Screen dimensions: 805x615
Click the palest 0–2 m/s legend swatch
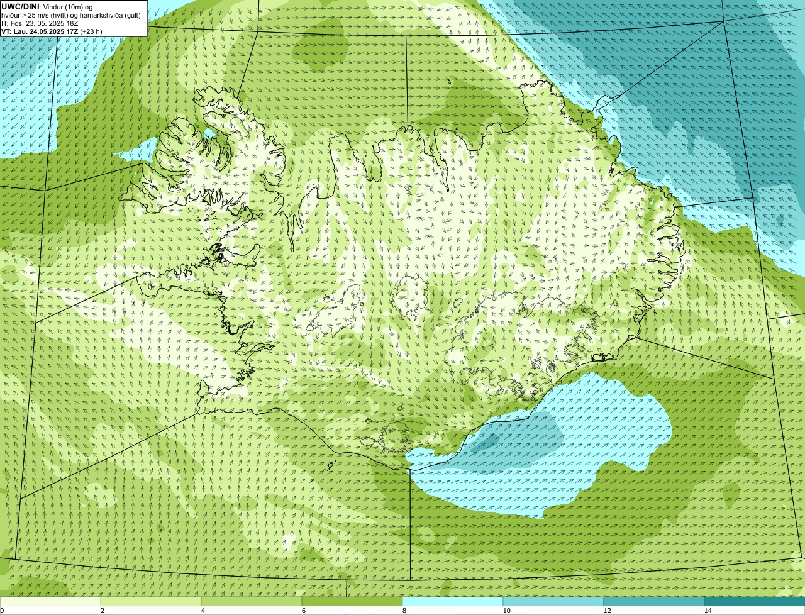(50, 601)
